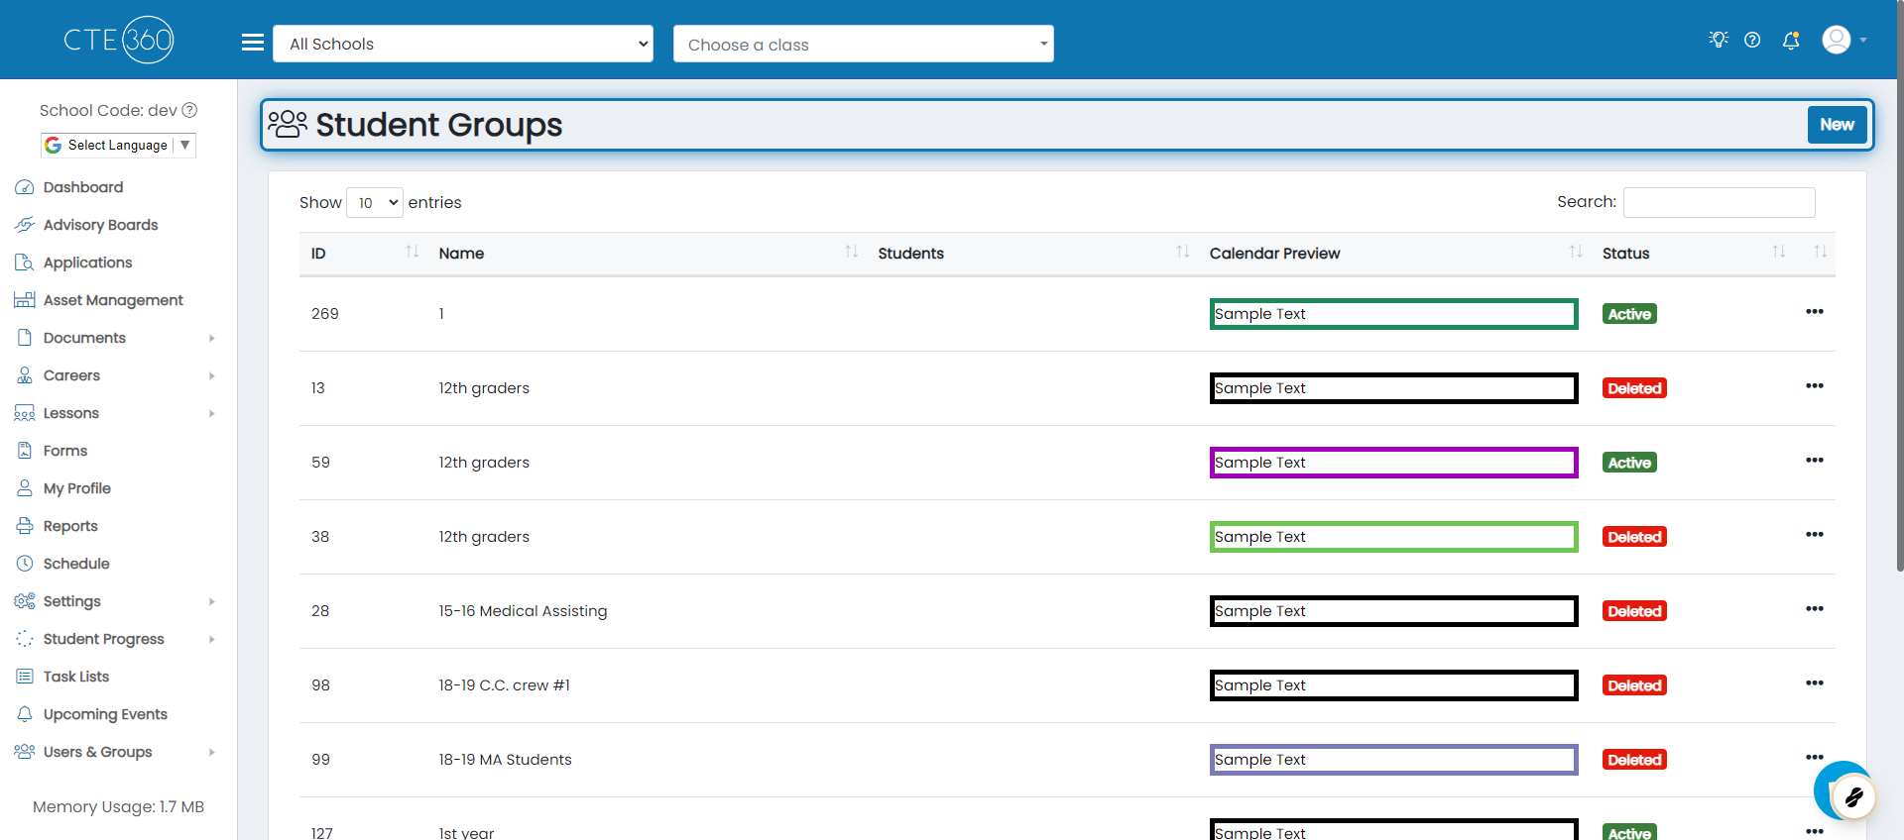Click the Forms icon in sidebar

[x=25, y=451]
